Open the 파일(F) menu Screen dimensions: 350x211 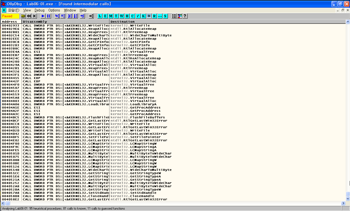click(14, 10)
